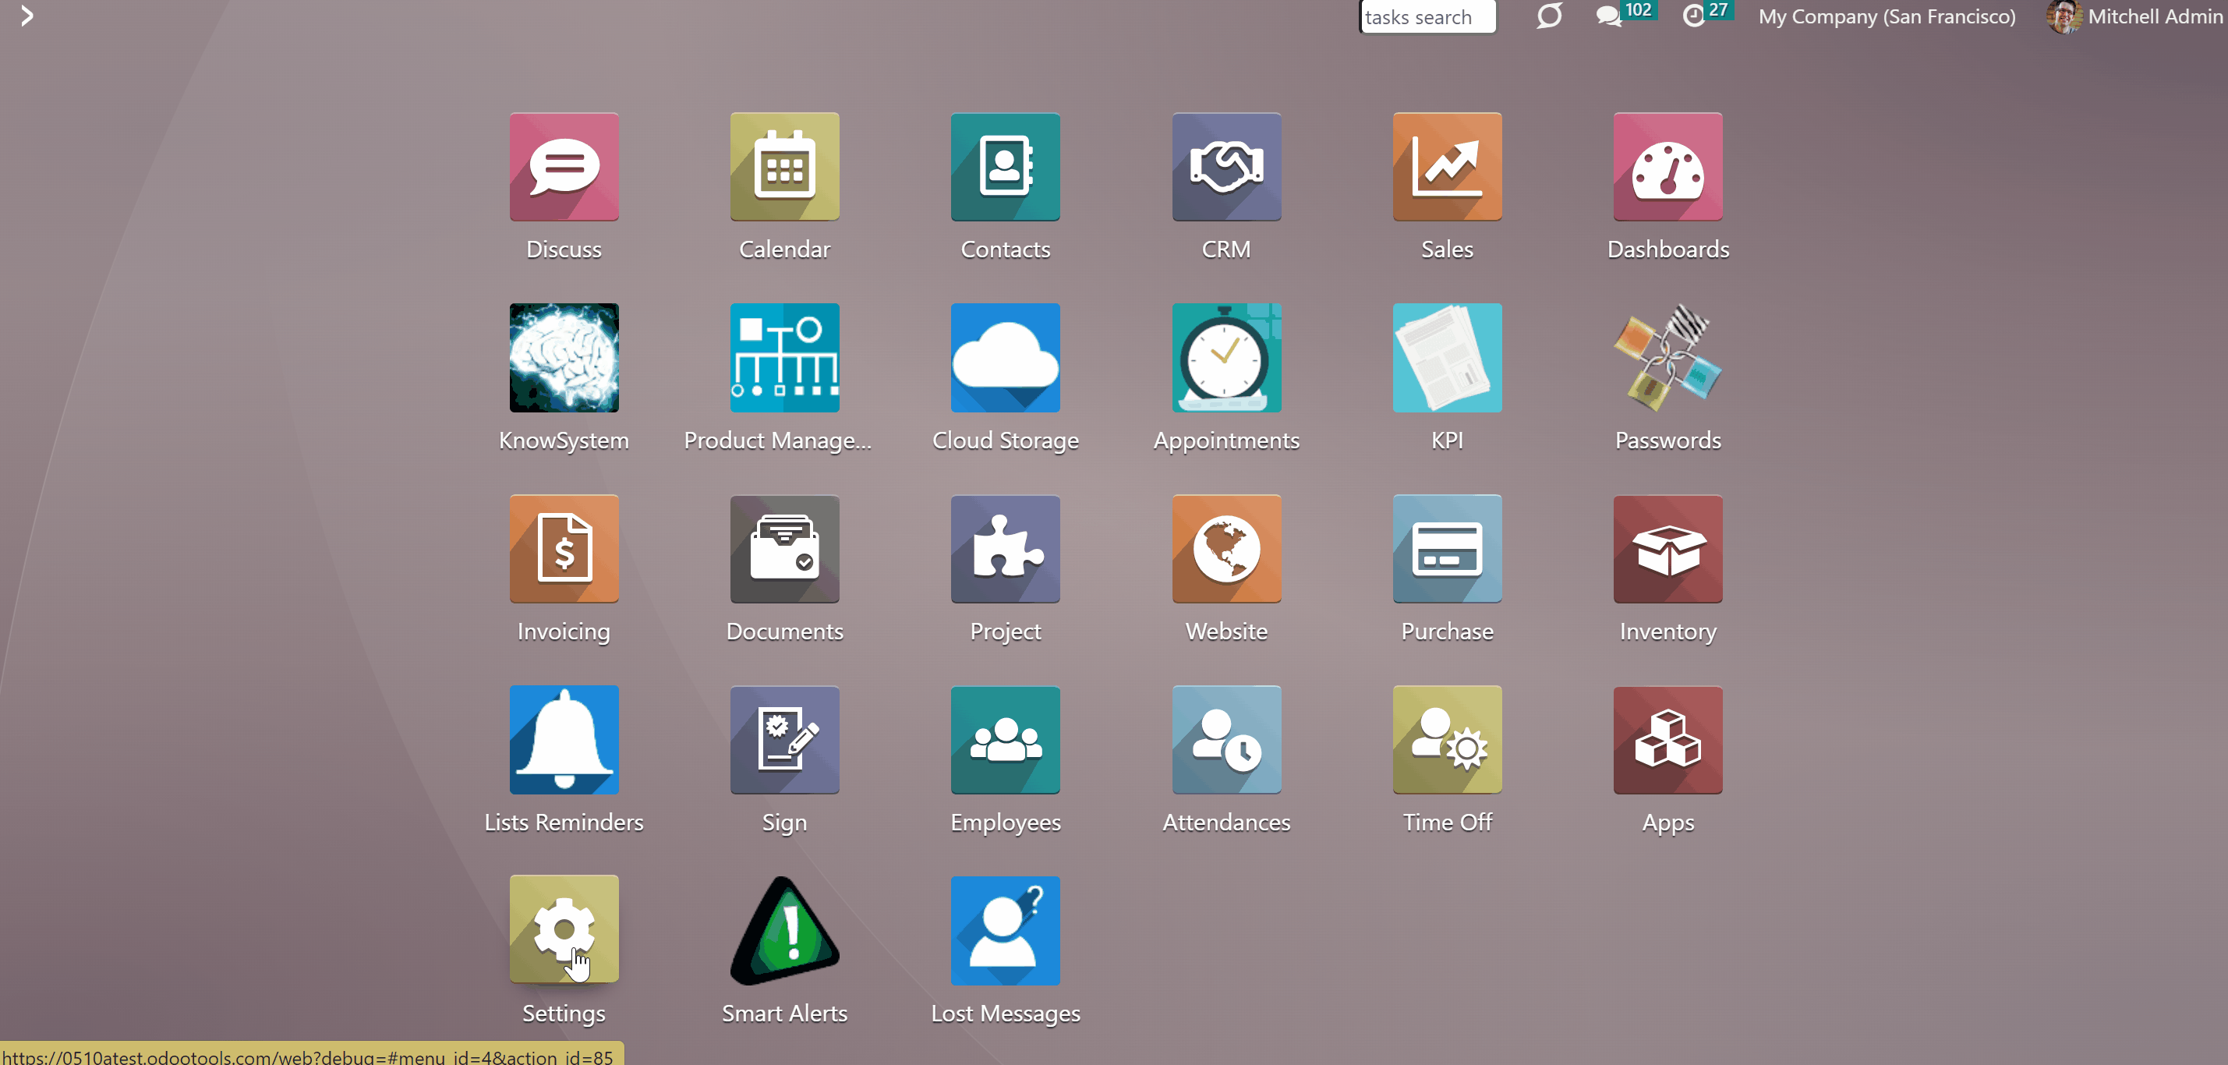Open the Lost Messages app

(x=1005, y=930)
